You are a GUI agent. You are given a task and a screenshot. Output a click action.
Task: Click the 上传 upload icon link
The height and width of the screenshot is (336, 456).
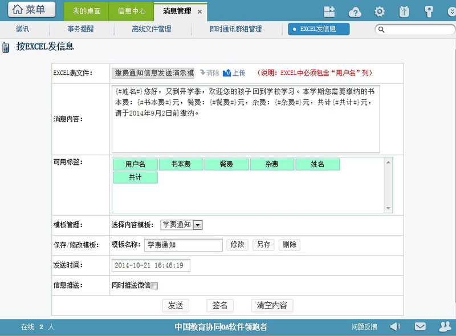click(234, 73)
